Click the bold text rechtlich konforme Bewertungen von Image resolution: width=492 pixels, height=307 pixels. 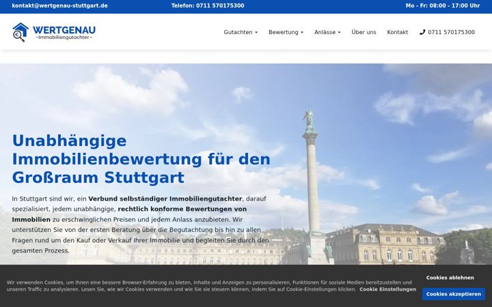coord(182,209)
